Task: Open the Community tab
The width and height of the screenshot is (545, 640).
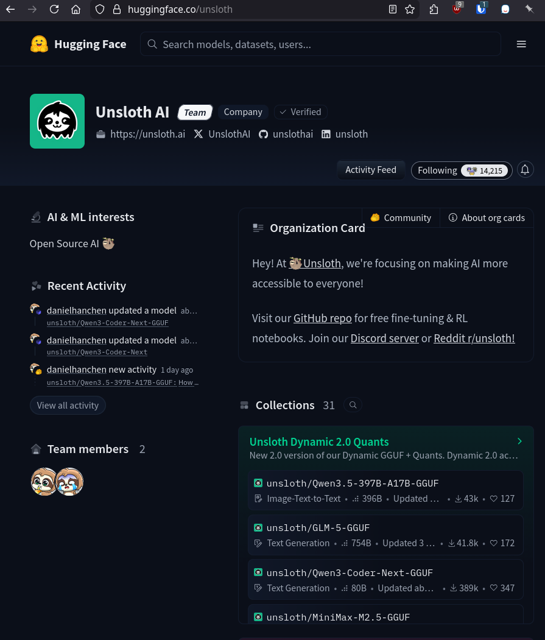Action: click(x=401, y=218)
